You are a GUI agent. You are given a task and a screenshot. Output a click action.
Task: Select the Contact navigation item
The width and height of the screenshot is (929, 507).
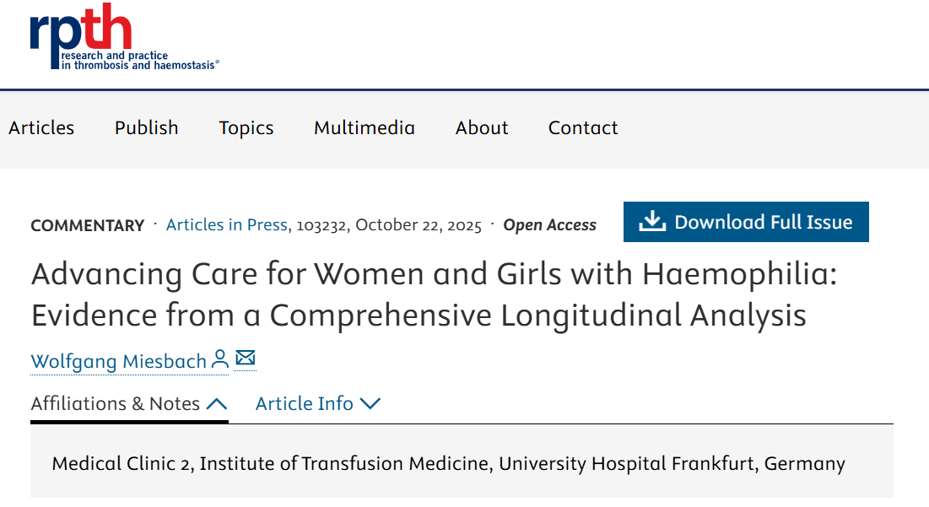click(x=583, y=128)
